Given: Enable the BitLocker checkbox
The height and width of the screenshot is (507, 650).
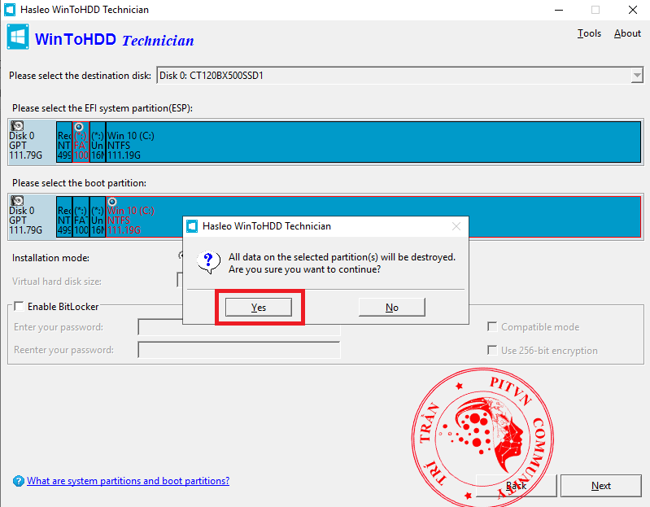Looking at the screenshot, I should [x=19, y=306].
